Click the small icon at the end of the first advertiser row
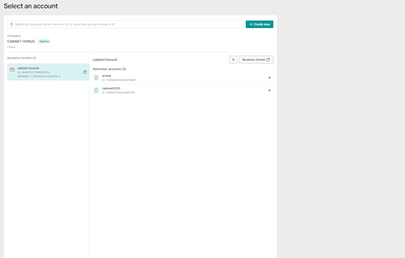This screenshot has height=258, width=405. pyautogui.click(x=269, y=78)
